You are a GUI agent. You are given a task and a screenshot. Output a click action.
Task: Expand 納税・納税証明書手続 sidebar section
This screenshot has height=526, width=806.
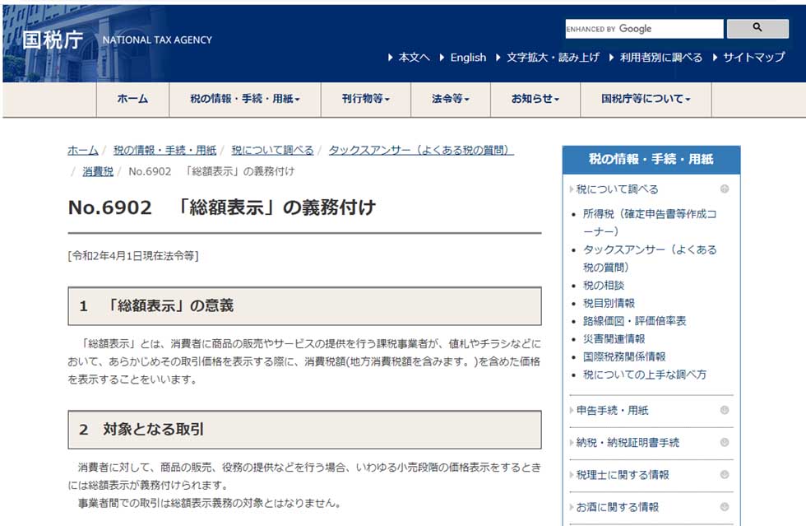[x=627, y=443]
